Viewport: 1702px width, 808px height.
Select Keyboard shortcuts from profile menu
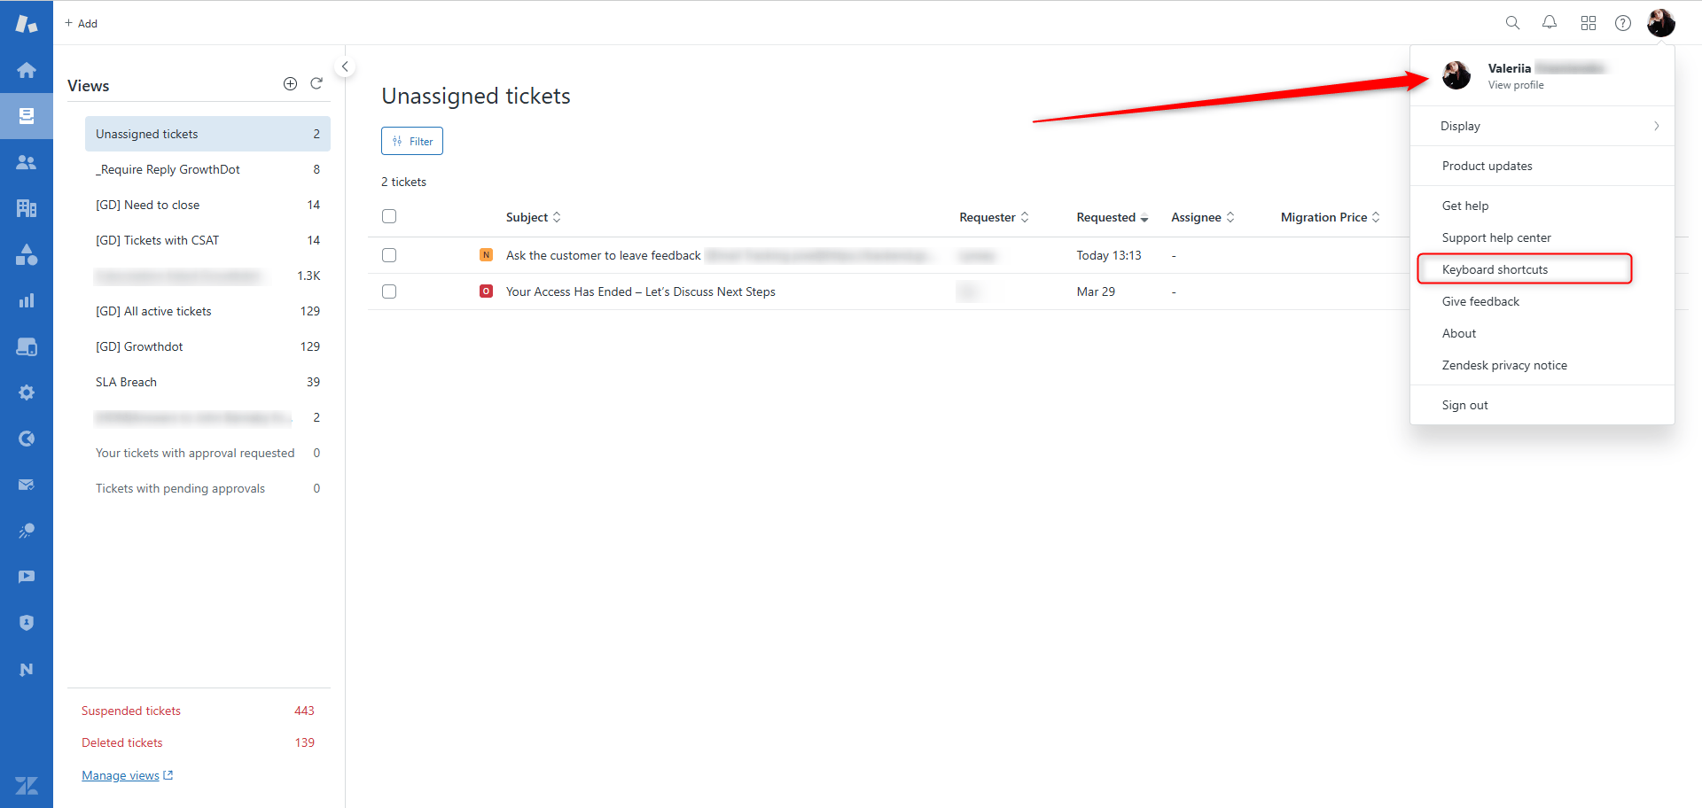pyautogui.click(x=1495, y=269)
